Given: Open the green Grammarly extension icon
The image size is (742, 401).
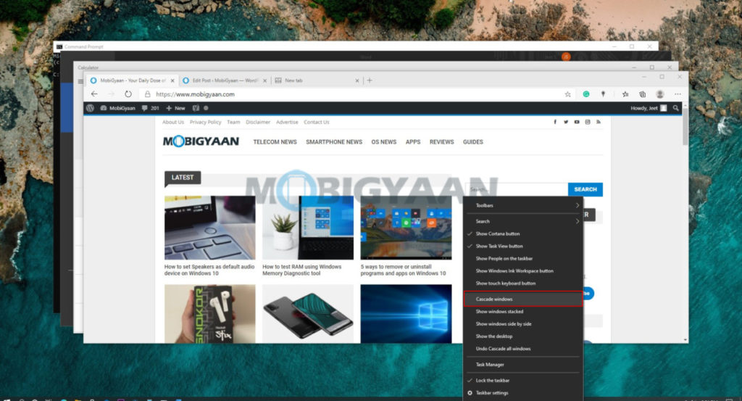Looking at the screenshot, I should click(585, 94).
